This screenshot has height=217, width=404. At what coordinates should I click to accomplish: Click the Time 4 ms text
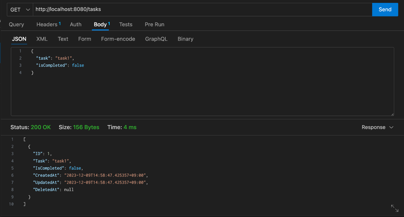(122, 127)
